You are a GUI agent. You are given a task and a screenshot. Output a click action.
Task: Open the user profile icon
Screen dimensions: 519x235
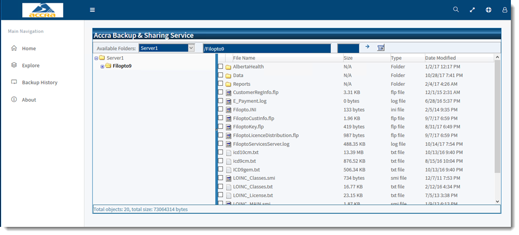point(504,10)
